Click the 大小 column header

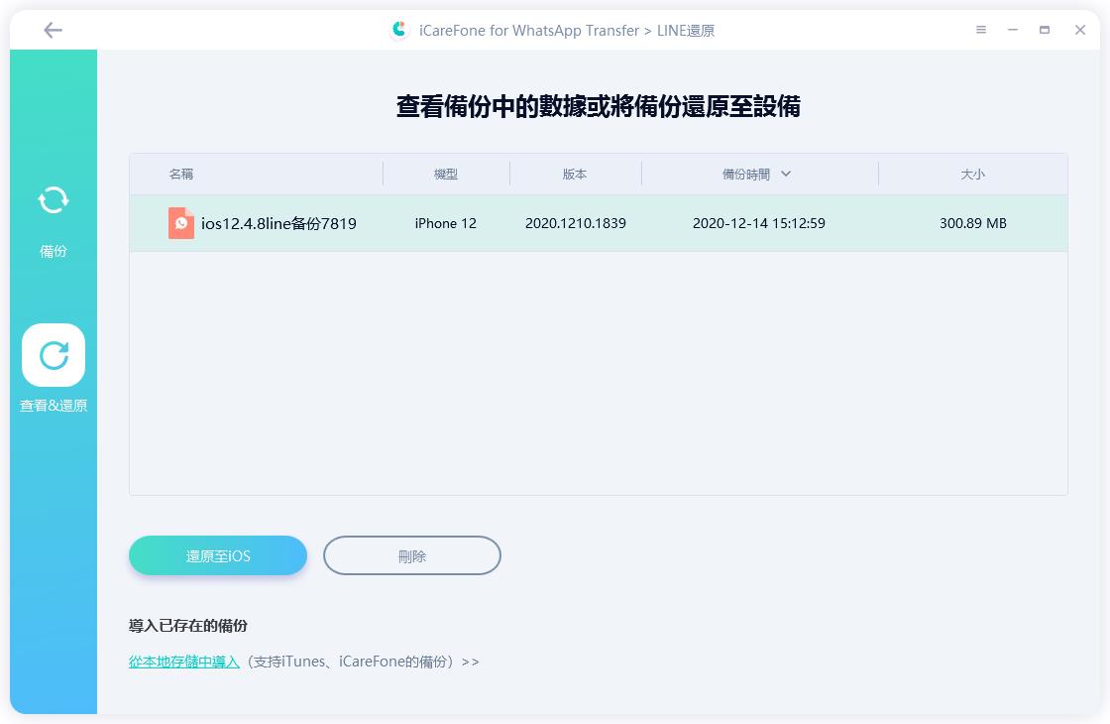pyautogui.click(x=973, y=174)
